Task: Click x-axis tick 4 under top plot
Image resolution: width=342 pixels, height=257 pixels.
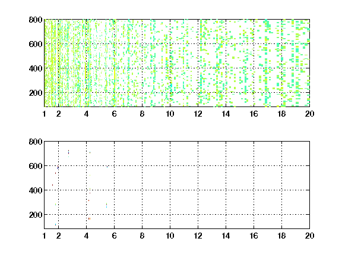Action: pyautogui.click(x=86, y=114)
